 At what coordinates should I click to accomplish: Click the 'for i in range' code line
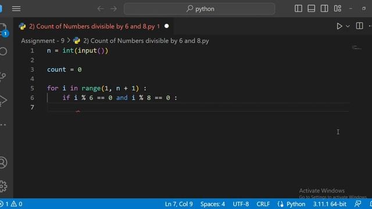(97, 88)
